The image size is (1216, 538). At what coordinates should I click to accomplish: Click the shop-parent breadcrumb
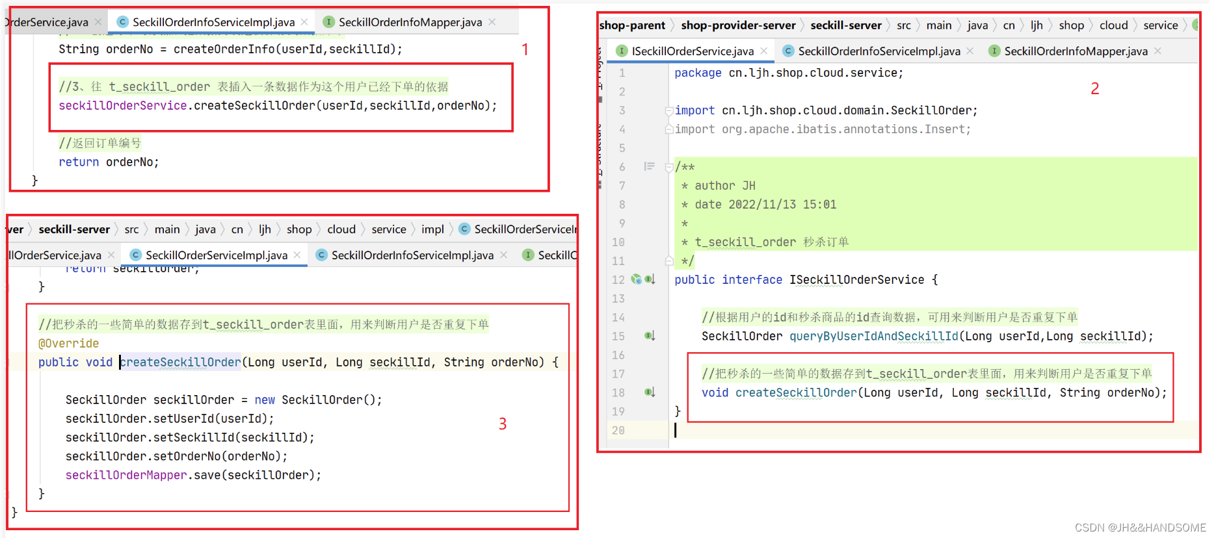tap(632, 25)
